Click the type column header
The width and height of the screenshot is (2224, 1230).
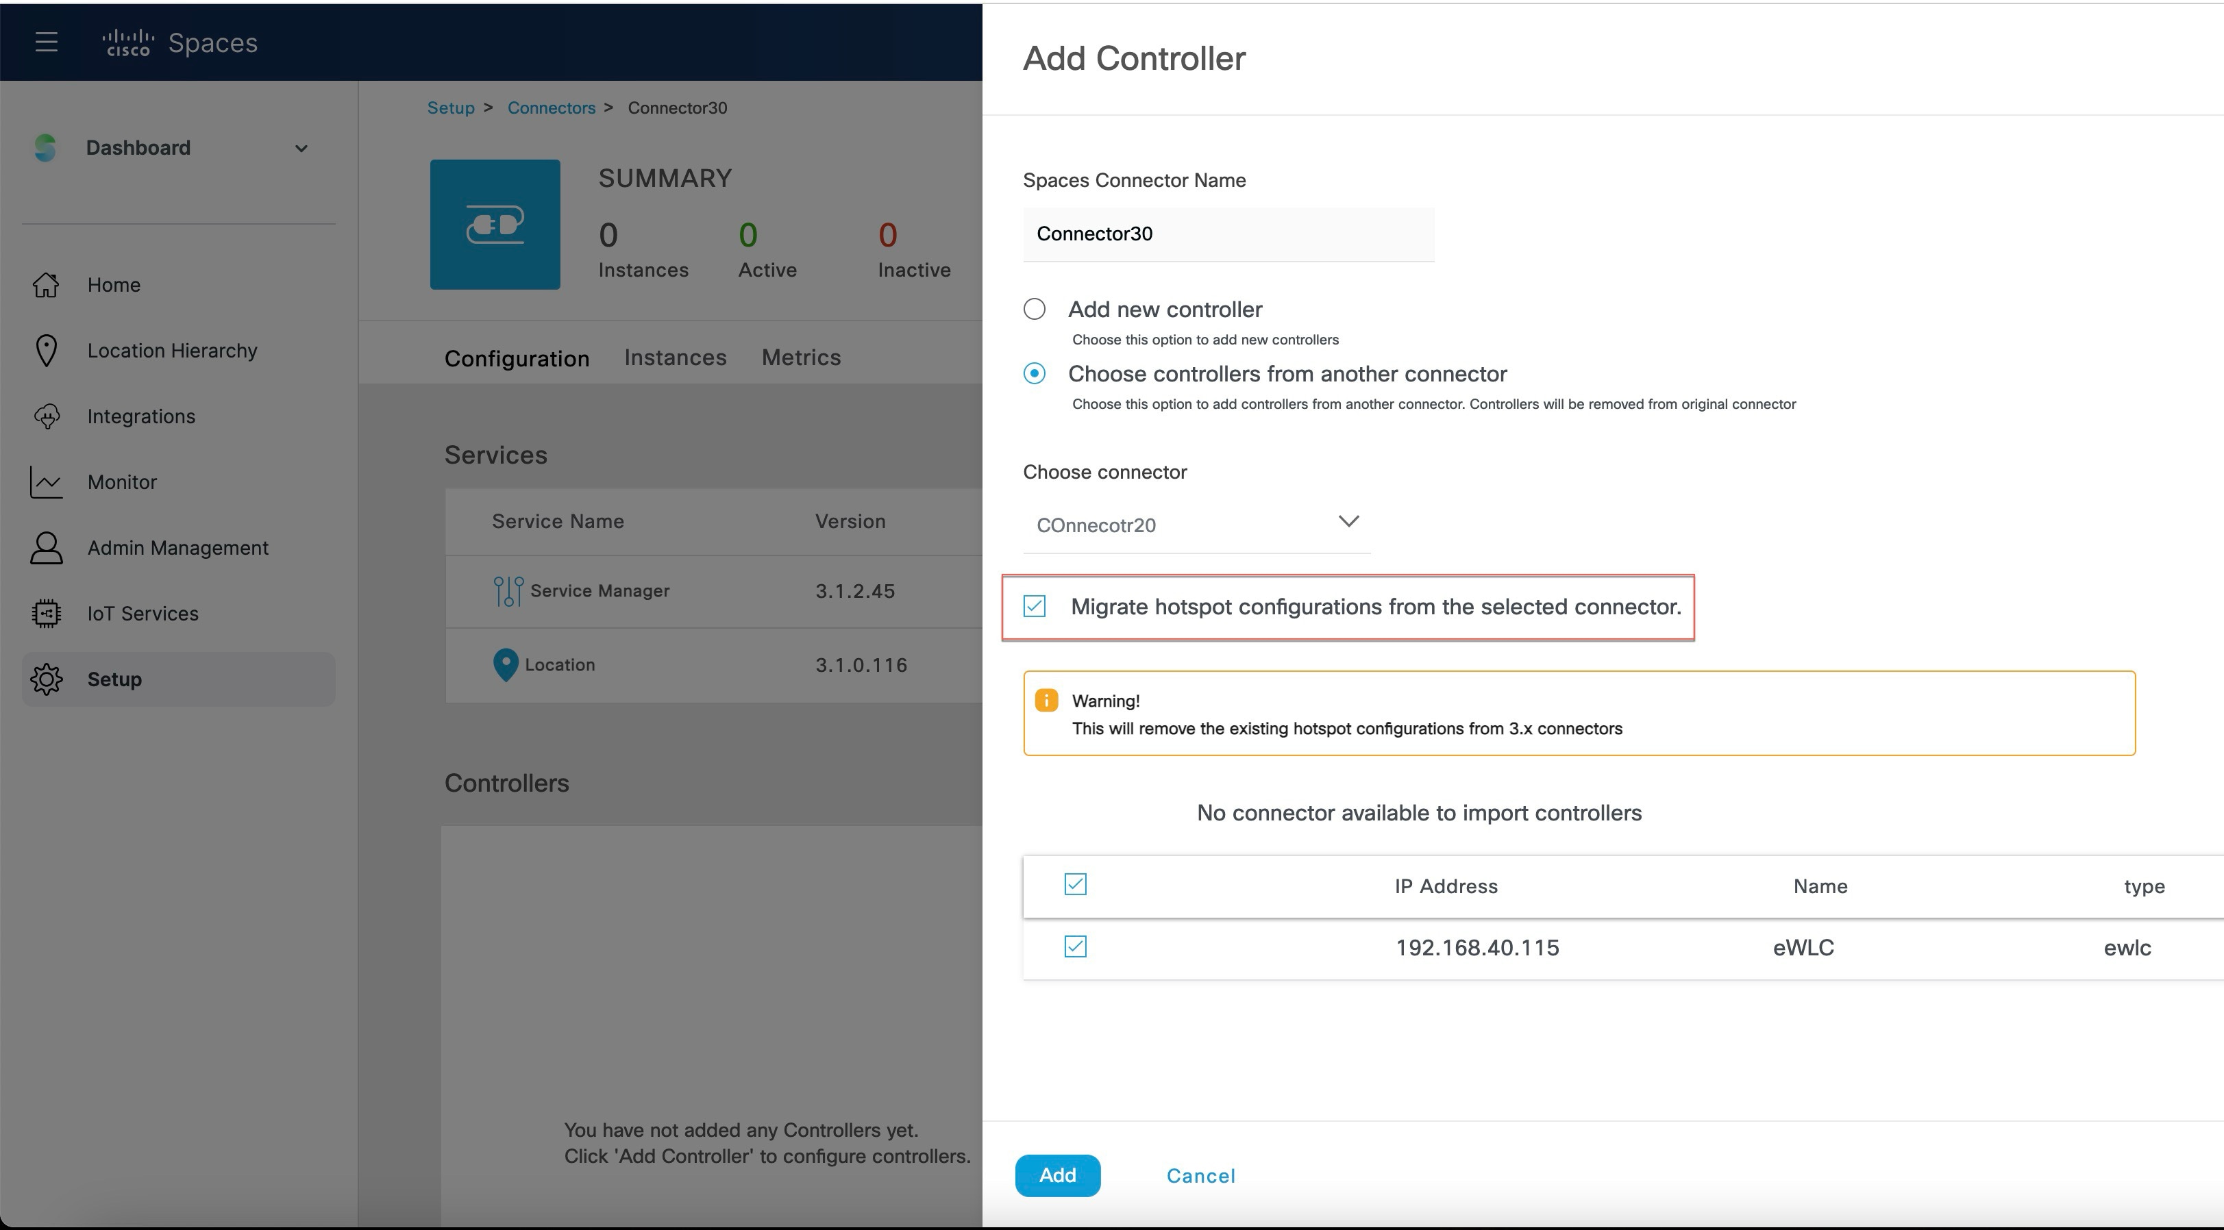(2144, 886)
